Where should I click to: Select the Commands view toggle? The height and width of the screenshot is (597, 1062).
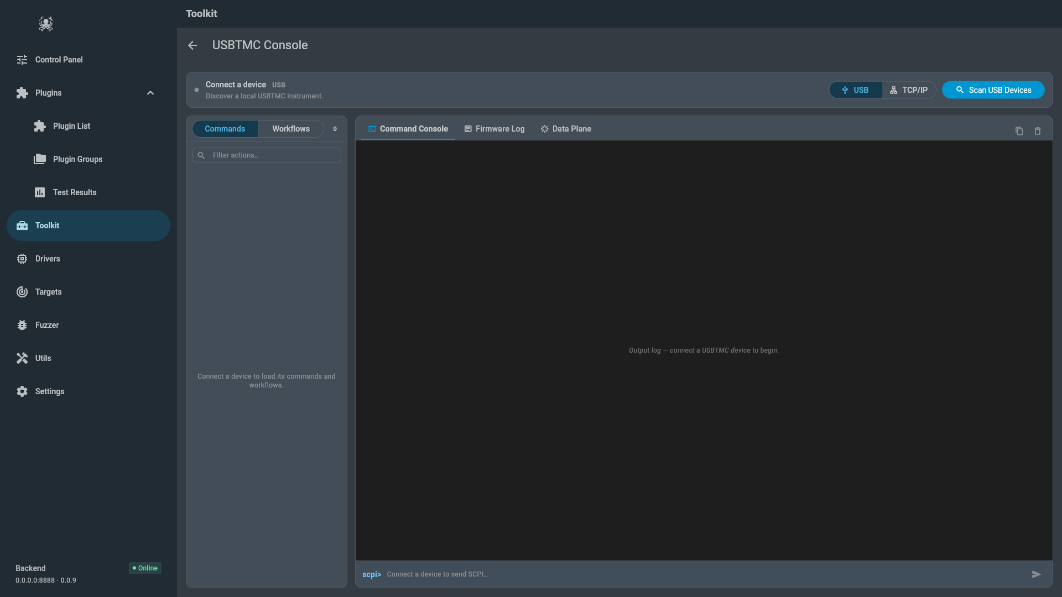click(x=225, y=129)
